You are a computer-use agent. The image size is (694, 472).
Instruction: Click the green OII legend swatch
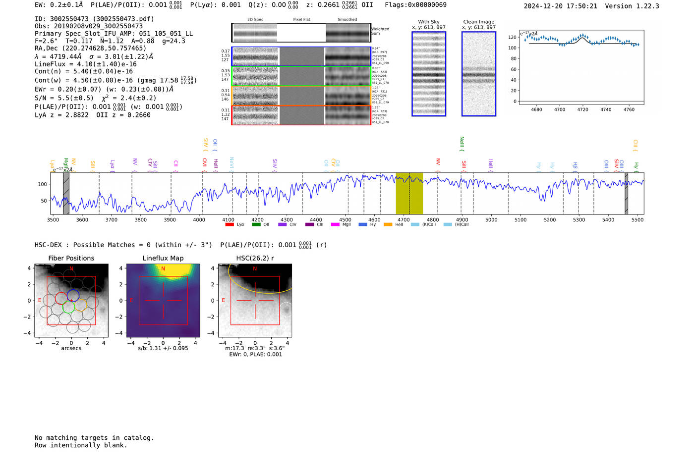click(256, 224)
